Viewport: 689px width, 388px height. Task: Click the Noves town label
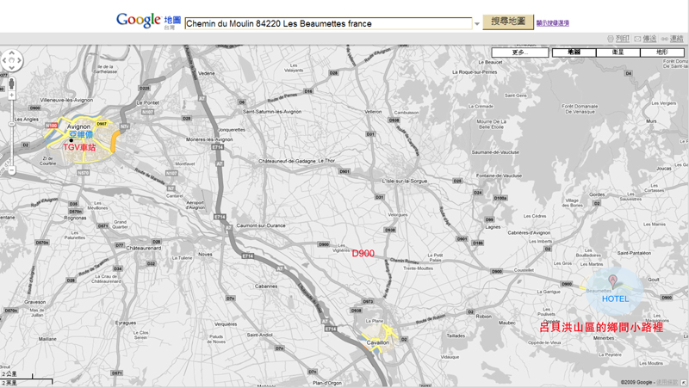click(205, 254)
